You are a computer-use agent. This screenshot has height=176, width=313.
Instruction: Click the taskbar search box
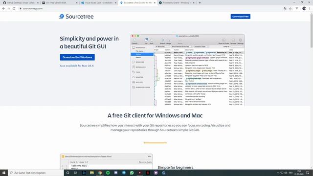click(36, 173)
